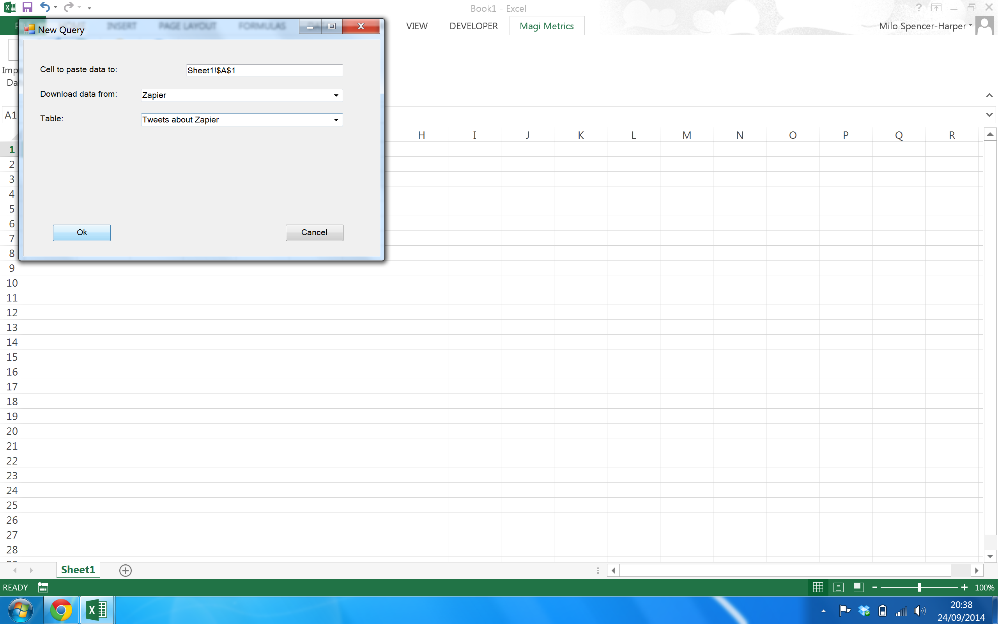Undo the last action with the undo arrow
The width and height of the screenshot is (998, 624).
pos(44,7)
